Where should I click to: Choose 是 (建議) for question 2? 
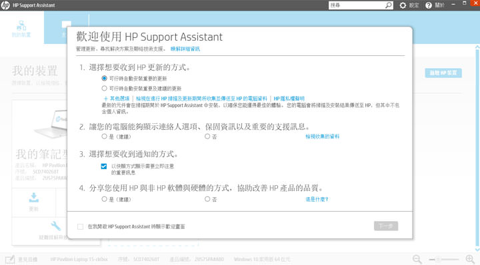click(104, 136)
